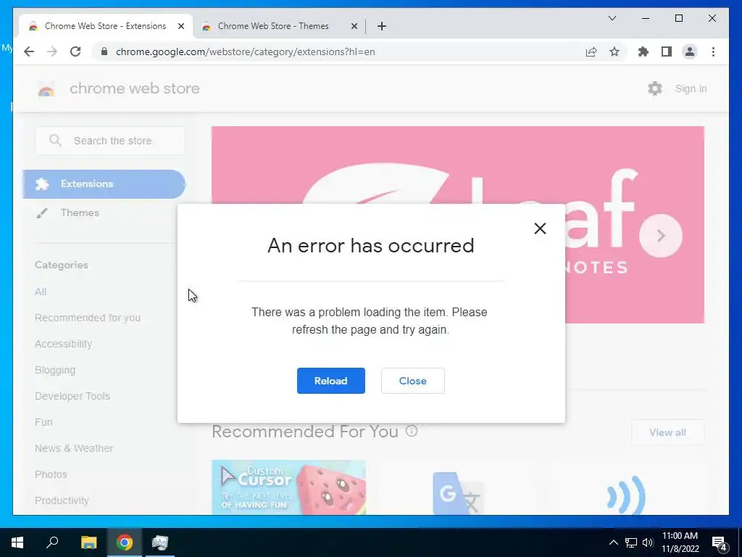Open the Blogging category
742x557 pixels.
[55, 370]
